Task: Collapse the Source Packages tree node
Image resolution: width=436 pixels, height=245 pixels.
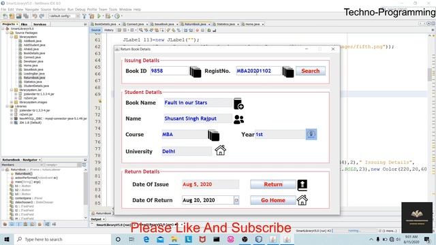Action: click(x=7, y=33)
